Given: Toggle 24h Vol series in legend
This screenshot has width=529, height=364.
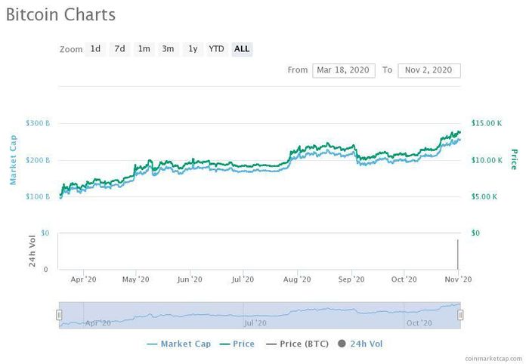Looking at the screenshot, I should point(360,344).
